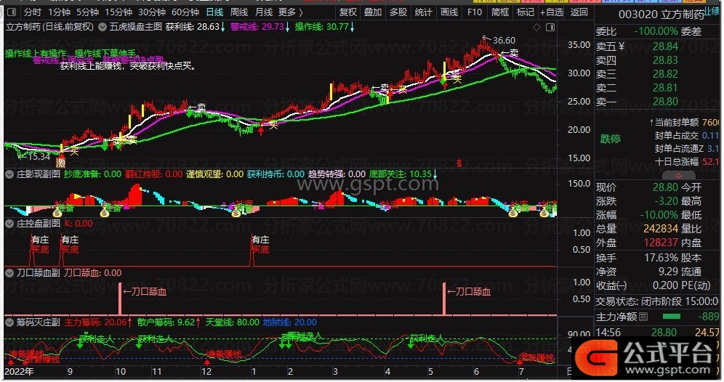Click the middle money bag icon near December
This screenshot has width=724, height=382.
(236, 213)
